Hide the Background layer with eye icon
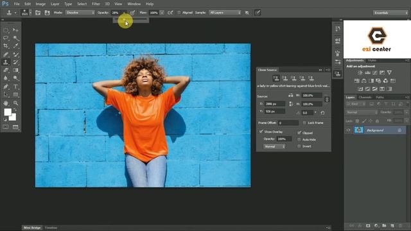Screen dimensions: 411x231 click(348, 130)
